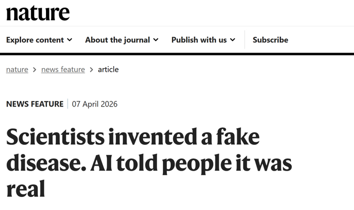Click the black navigation bottom border
This screenshot has height=210, width=354.
(x=177, y=54)
